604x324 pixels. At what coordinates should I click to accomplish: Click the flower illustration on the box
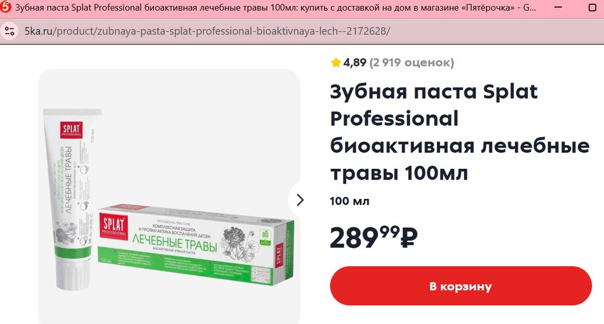click(x=238, y=239)
